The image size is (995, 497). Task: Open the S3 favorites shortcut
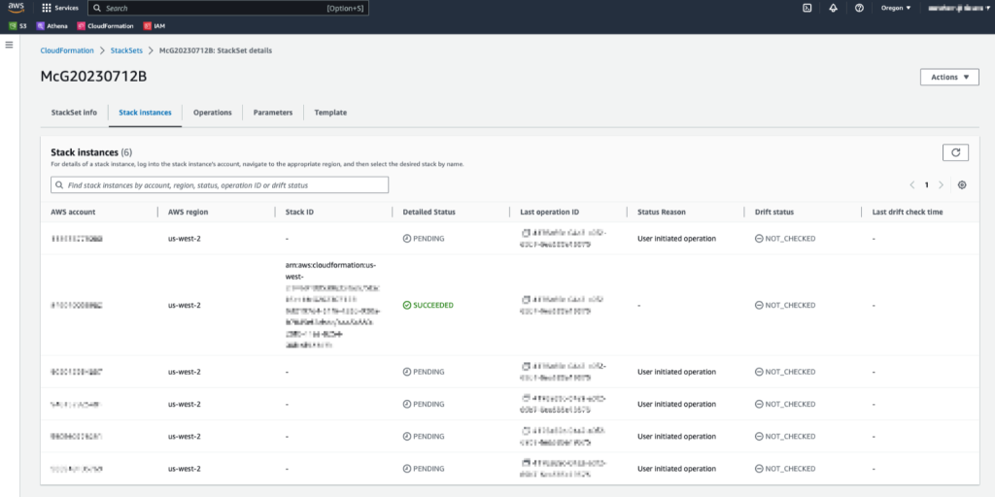[x=17, y=26]
